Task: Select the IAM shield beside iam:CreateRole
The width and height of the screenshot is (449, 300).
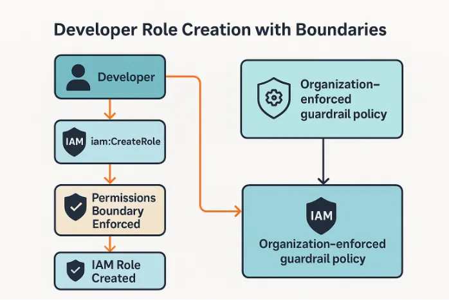Action: click(x=75, y=142)
